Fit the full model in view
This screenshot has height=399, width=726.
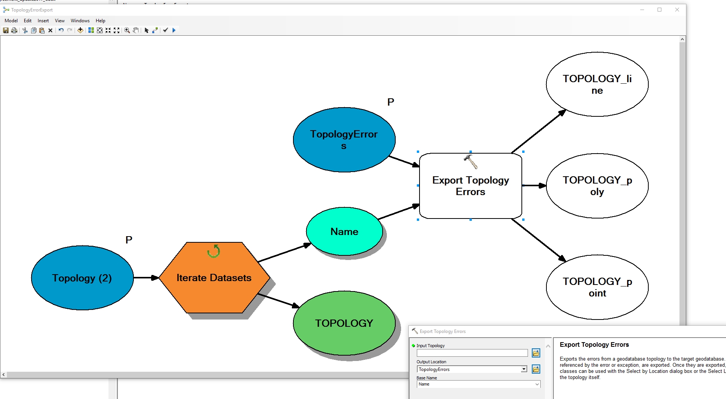pos(100,30)
